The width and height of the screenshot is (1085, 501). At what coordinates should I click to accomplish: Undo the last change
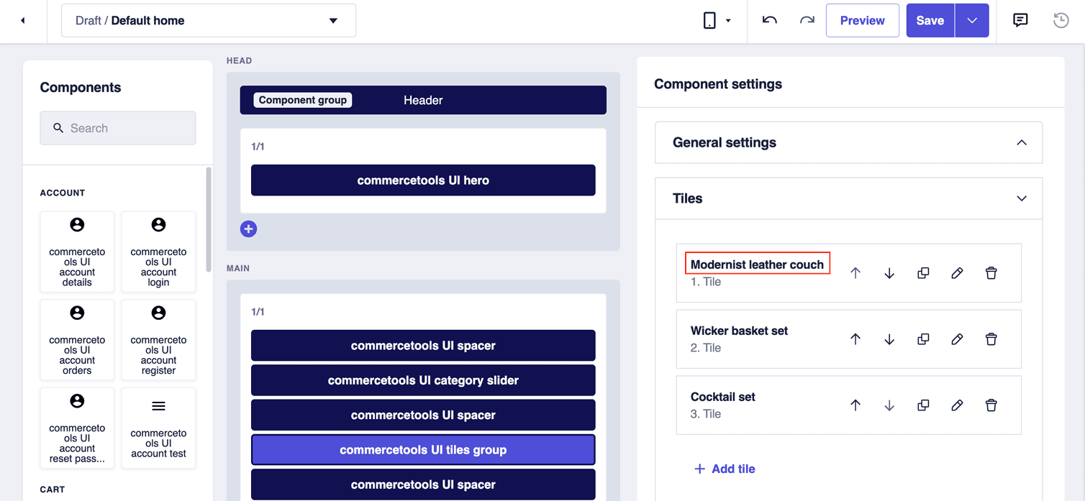[768, 20]
